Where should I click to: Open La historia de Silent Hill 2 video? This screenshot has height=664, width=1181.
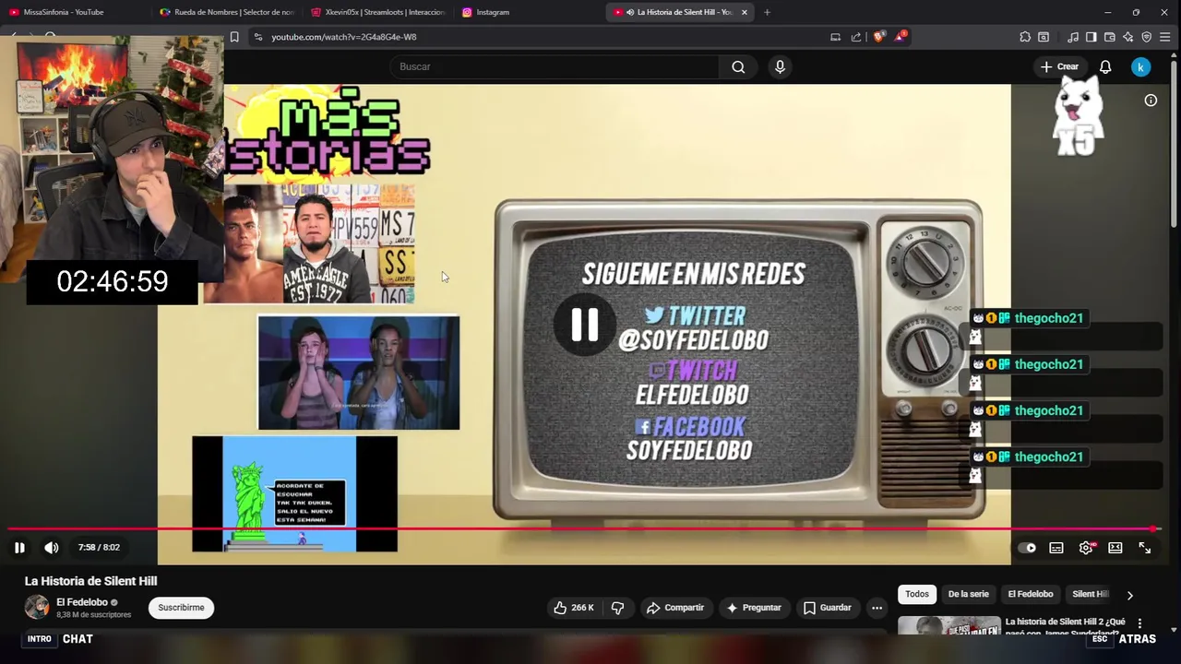[1065, 627]
